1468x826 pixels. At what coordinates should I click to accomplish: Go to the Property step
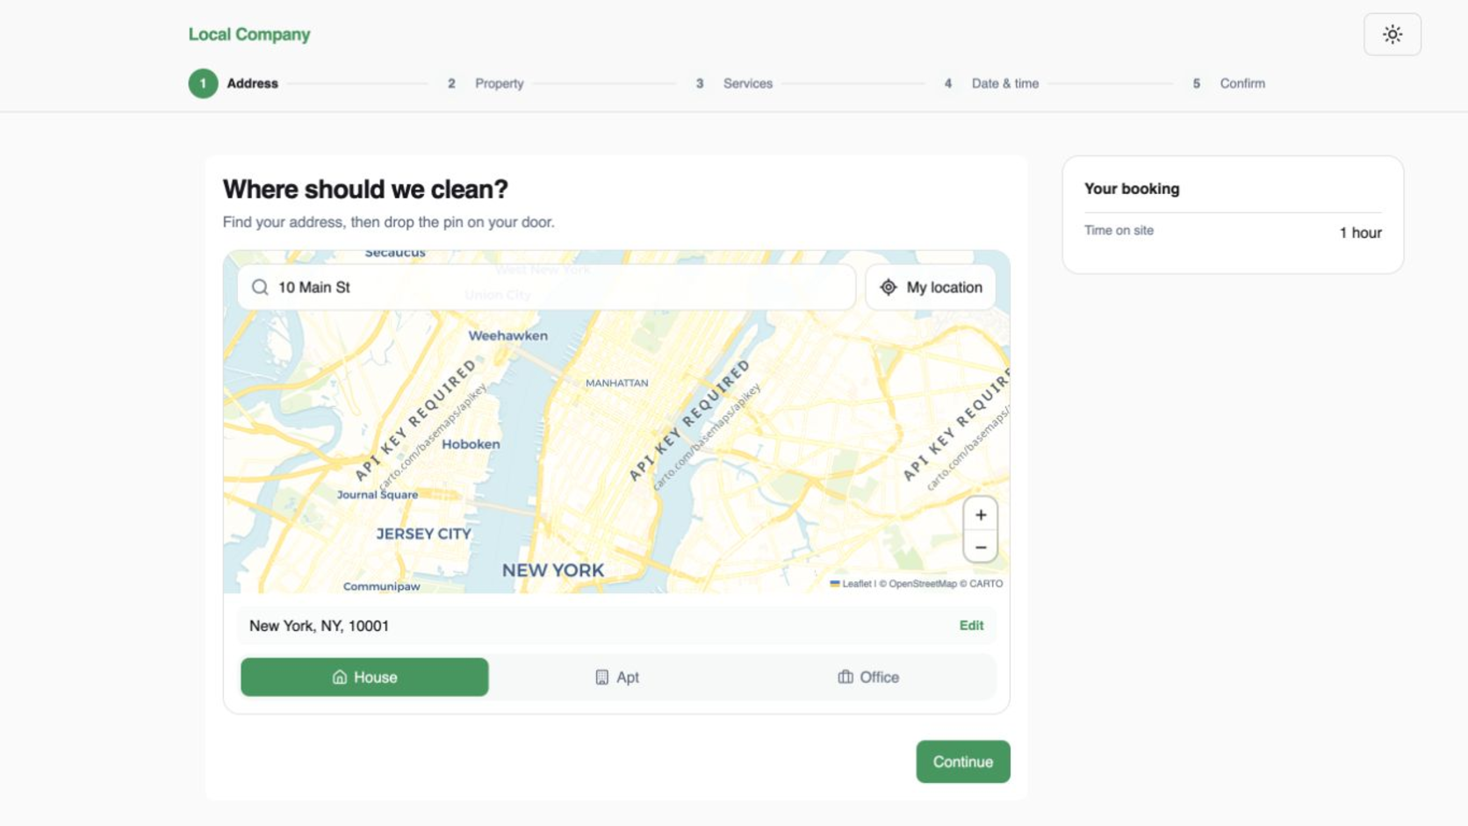(x=485, y=83)
